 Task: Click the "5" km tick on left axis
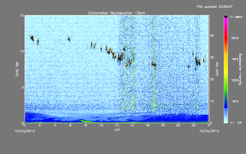(23, 87)
